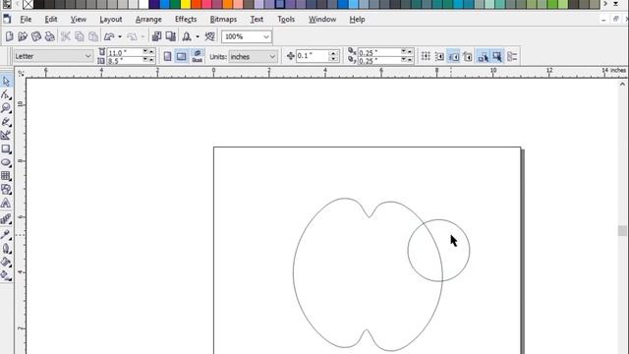Select the Text tool
The image size is (629, 354).
pyautogui.click(x=6, y=204)
